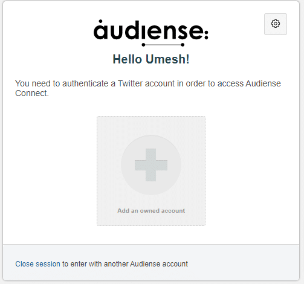The image size is (304, 284).
Task: Click the colon dots ending the Audiense logo
Action: pos(206,34)
